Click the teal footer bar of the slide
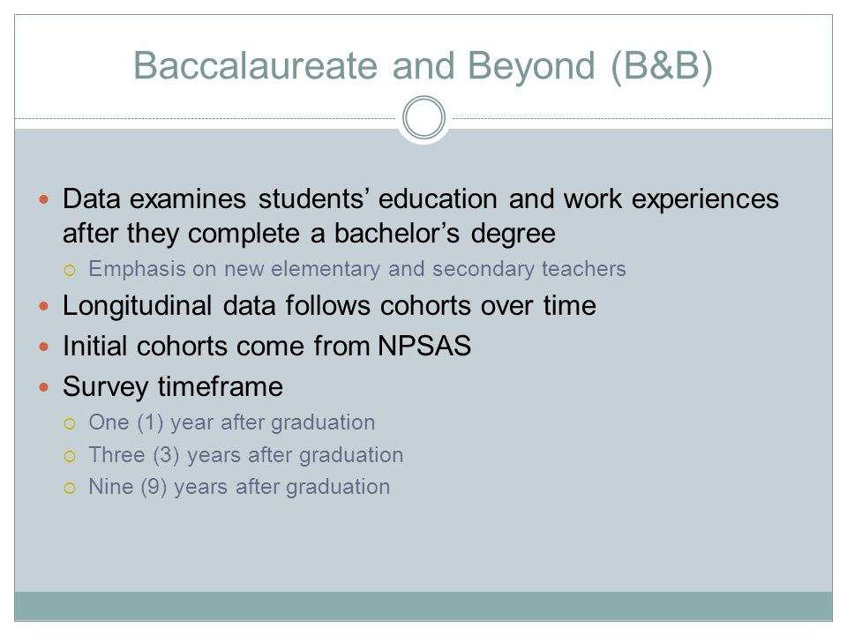847x635 pixels. point(423,606)
